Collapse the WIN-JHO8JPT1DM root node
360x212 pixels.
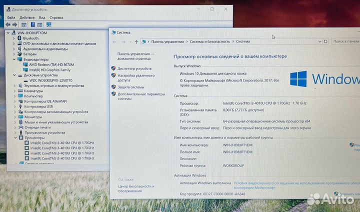pos(8,33)
